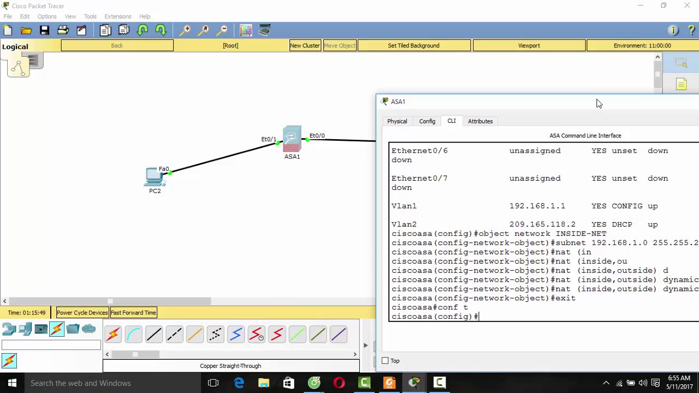Click Set Tiled Background button
699x393 pixels.
[413, 46]
